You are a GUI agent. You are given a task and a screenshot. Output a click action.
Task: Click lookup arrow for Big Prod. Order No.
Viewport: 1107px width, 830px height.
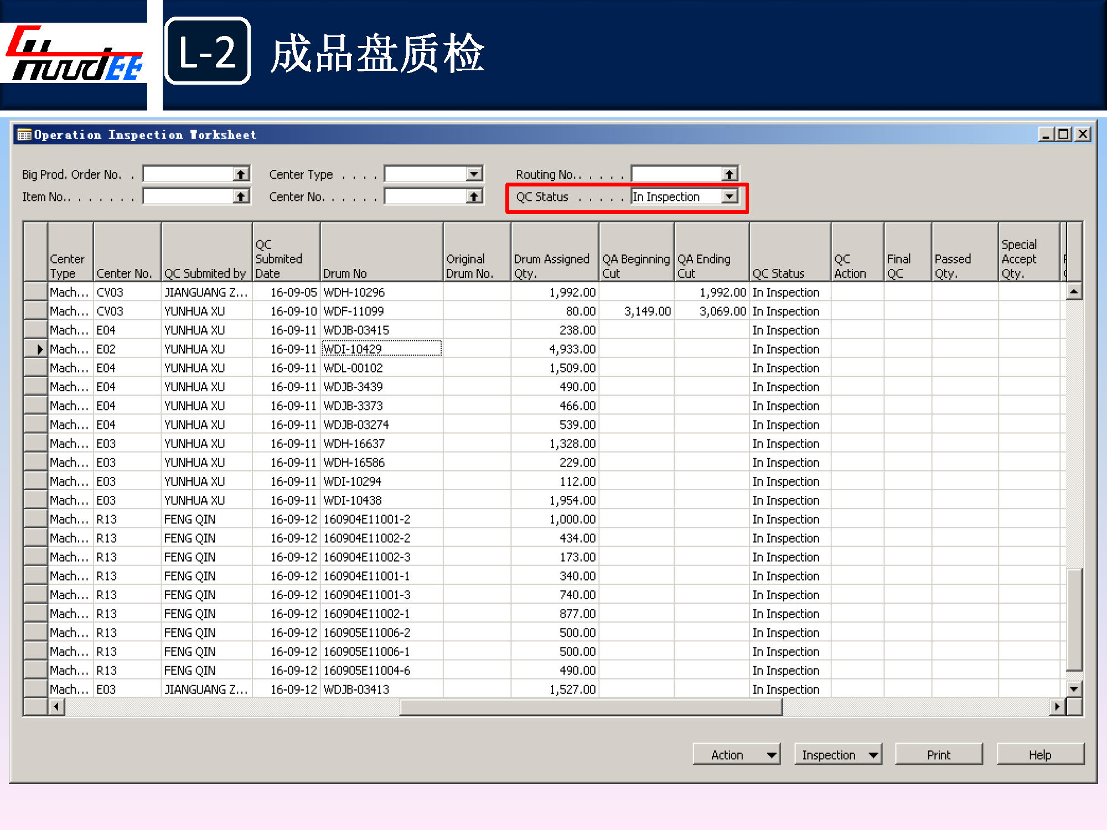coord(241,174)
